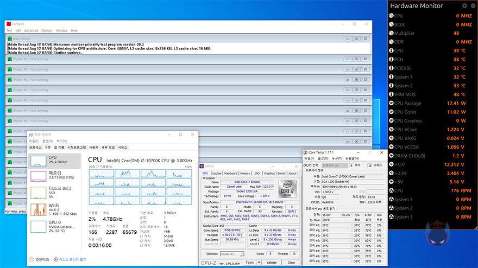Select Wi-Fi in Task Manager sidebar
Image resolution: width=478 pixels, height=268 pixels.
tap(55, 209)
